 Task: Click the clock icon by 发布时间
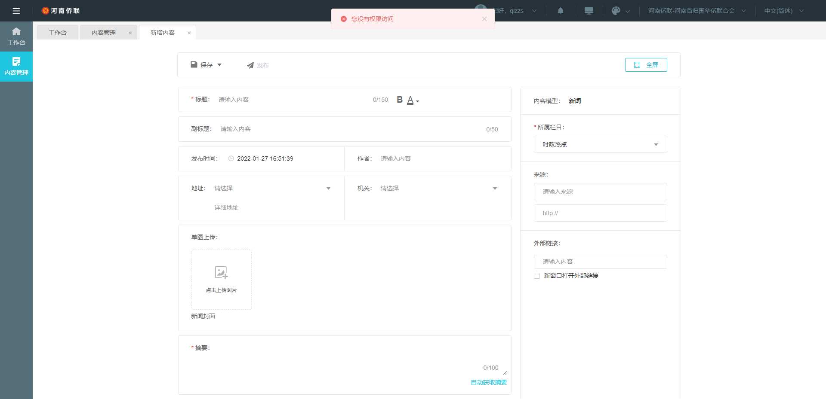point(231,158)
